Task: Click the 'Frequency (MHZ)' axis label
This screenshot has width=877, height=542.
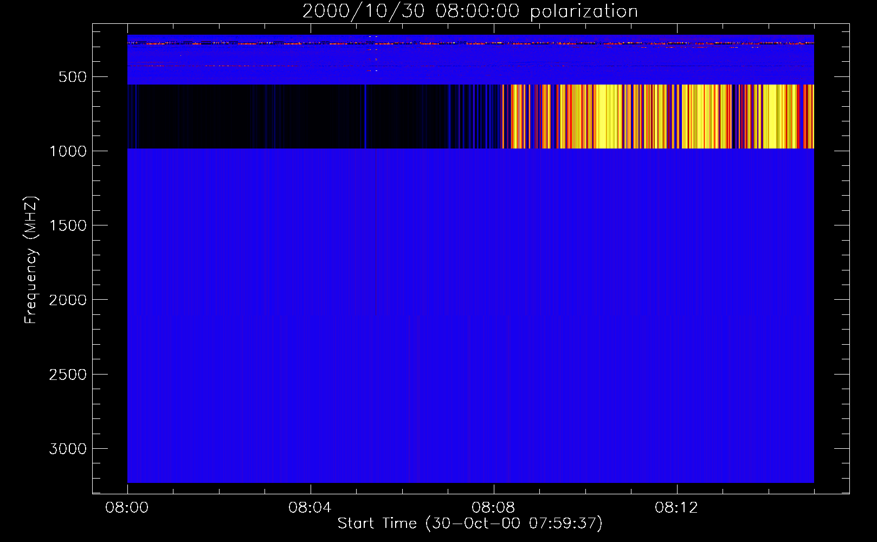Action: (x=31, y=260)
